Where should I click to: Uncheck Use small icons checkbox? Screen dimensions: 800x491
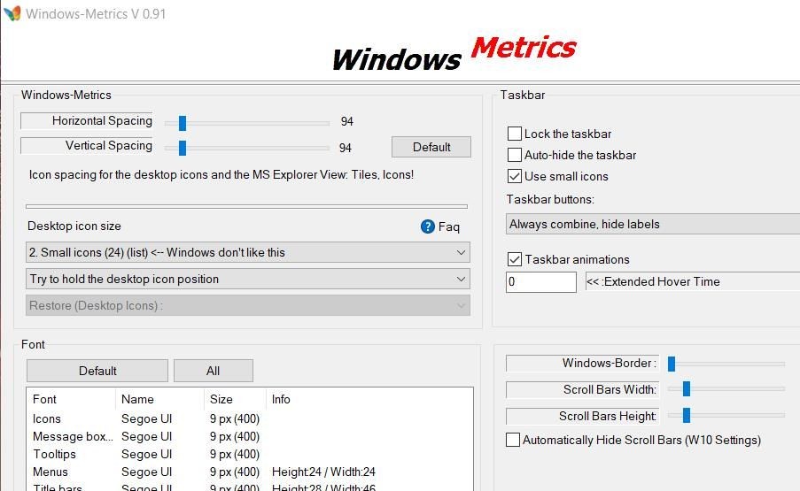514,176
